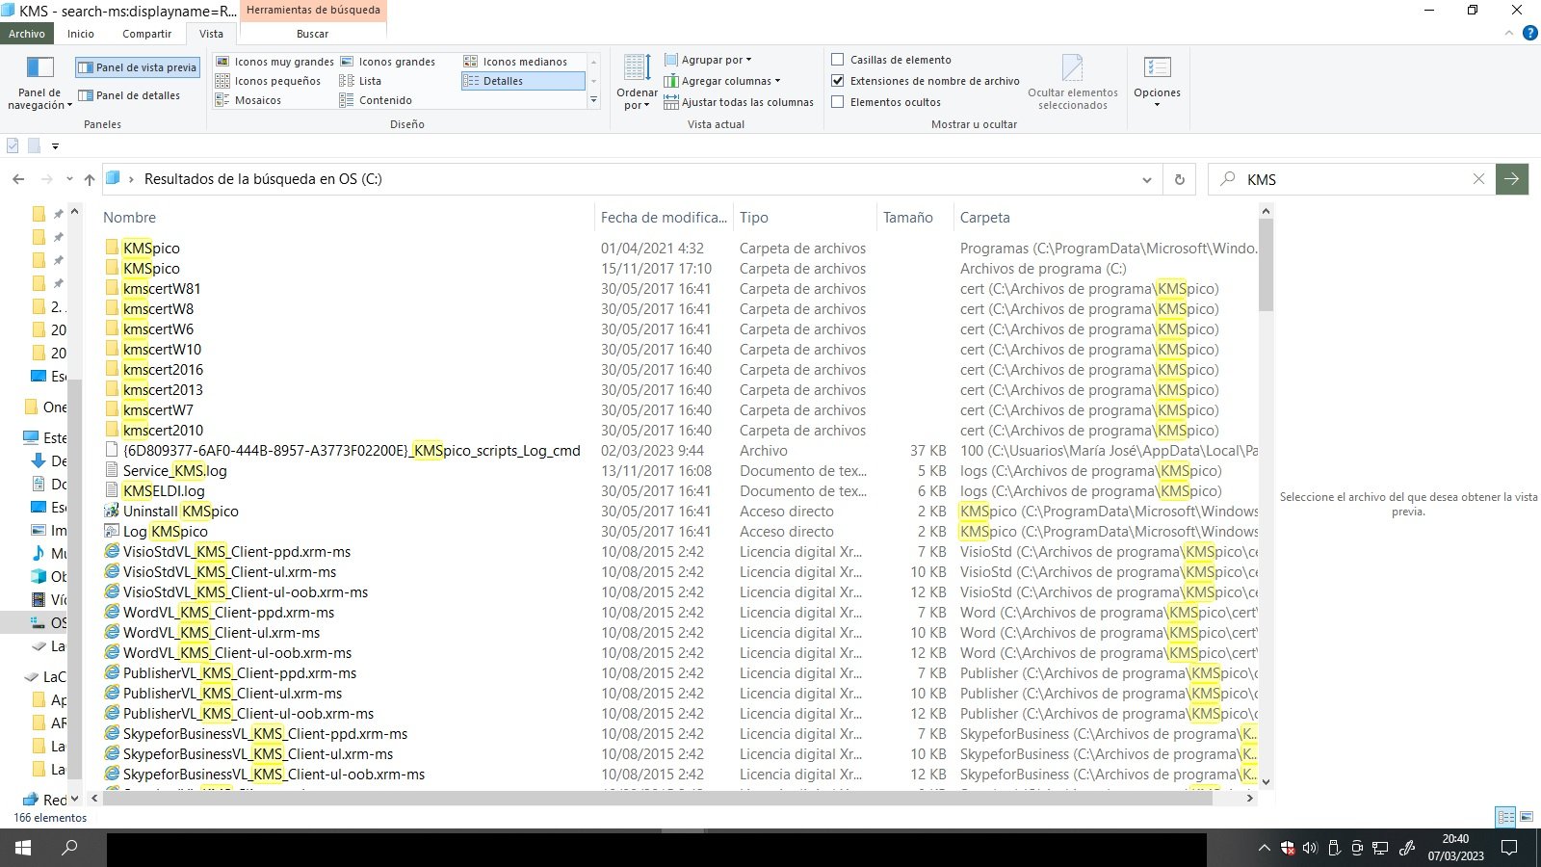Click Ocultar elementos seleccionados

click(x=1073, y=83)
